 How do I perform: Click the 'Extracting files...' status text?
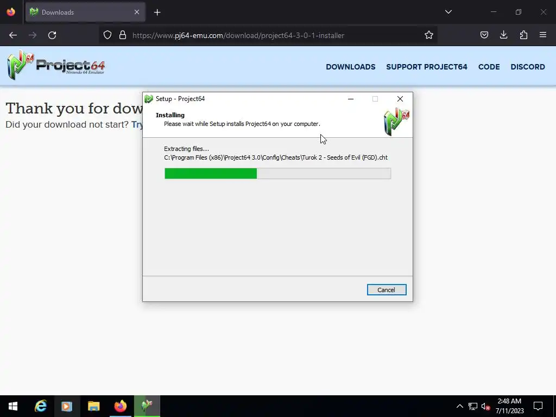coord(187,149)
